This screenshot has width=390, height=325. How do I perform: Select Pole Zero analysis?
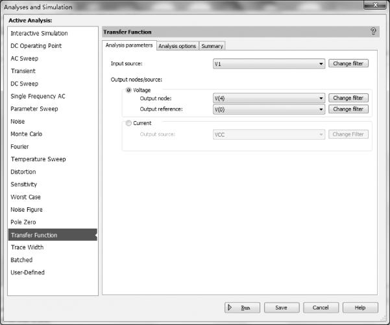point(53,222)
